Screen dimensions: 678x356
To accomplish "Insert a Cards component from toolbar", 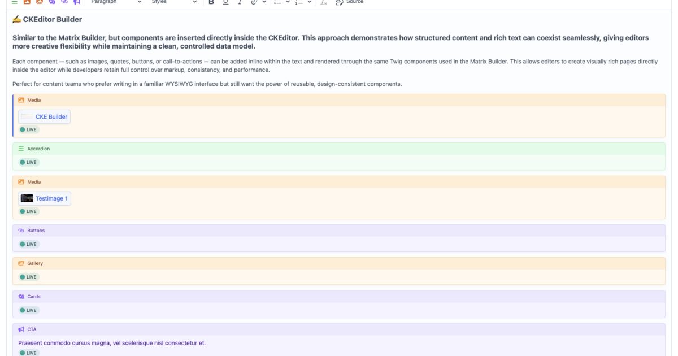I will click(x=52, y=2).
